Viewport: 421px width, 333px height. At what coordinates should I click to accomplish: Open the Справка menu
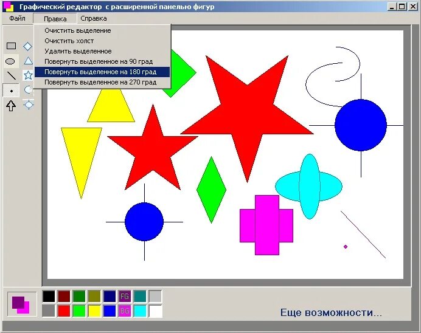coord(94,18)
